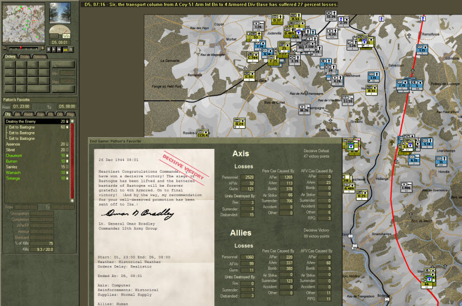462x306 pixels.
Task: Switch to the Options tab
Action: pyautogui.click(x=39, y=57)
